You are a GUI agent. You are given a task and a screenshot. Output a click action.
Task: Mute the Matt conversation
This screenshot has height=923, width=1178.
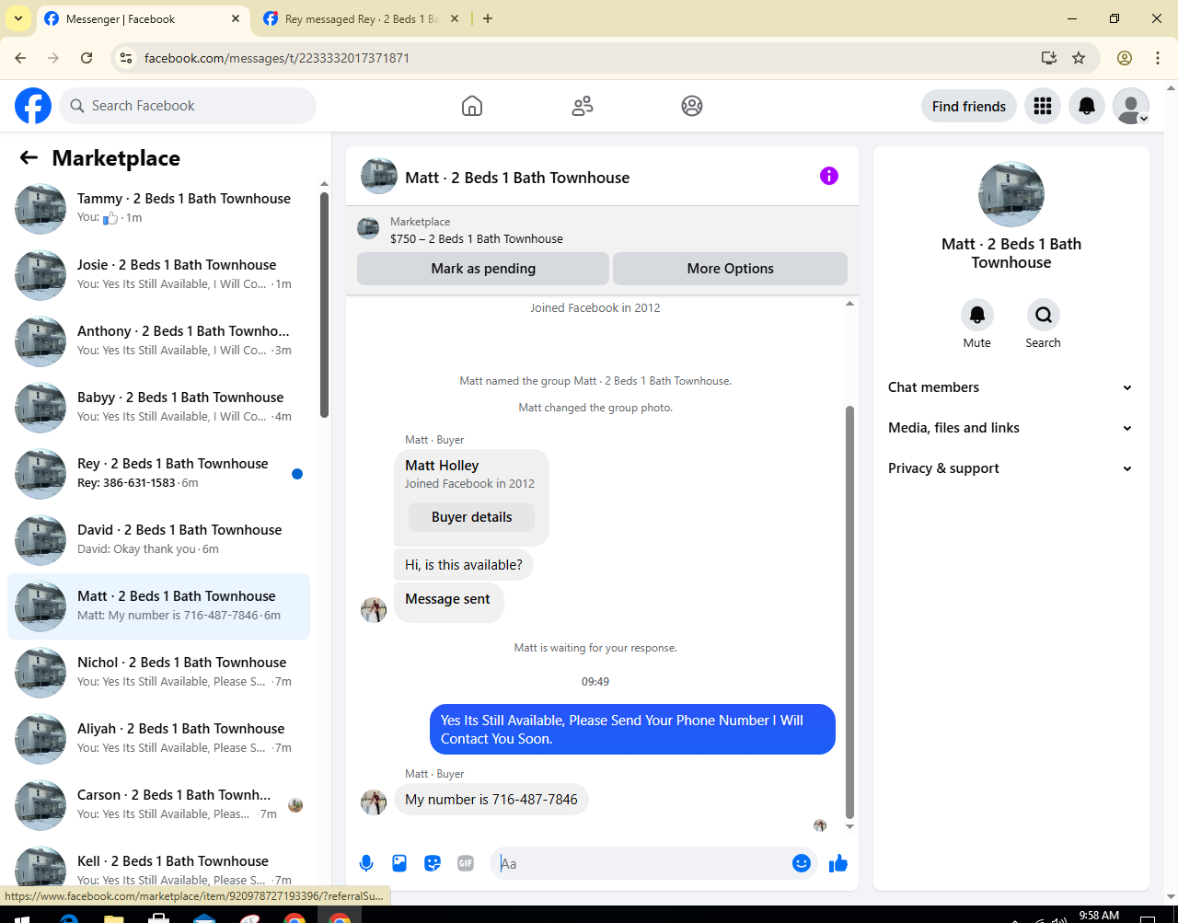pyautogui.click(x=977, y=315)
